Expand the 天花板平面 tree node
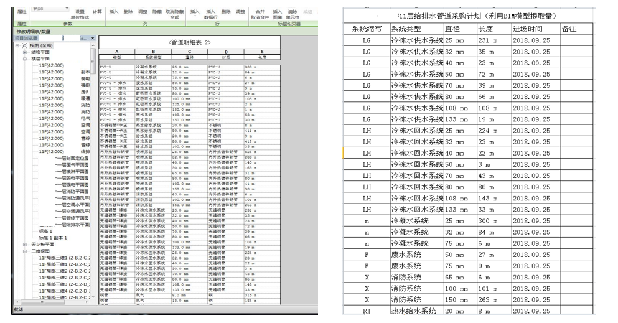The height and width of the screenshot is (323, 618). [x=24, y=245]
